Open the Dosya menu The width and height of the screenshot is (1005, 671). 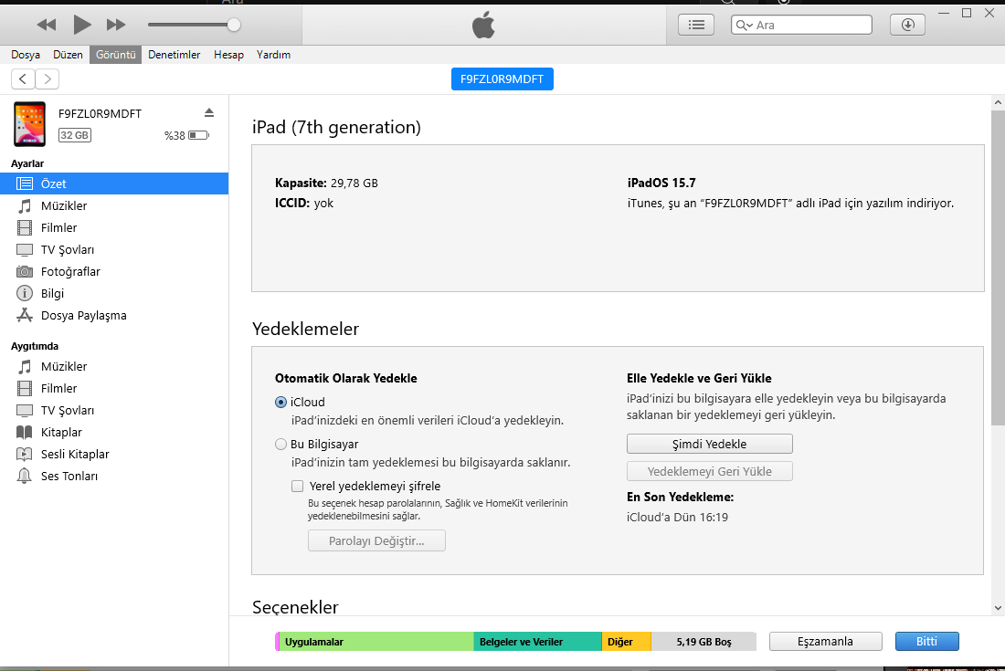(26, 55)
